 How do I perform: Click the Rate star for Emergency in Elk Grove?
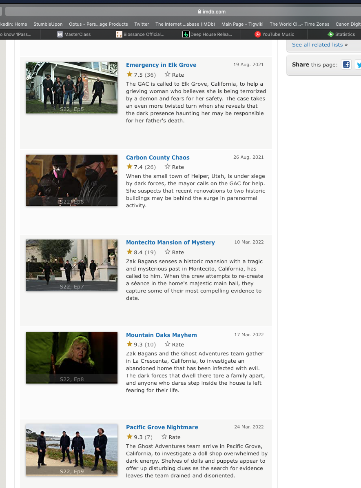[167, 74]
